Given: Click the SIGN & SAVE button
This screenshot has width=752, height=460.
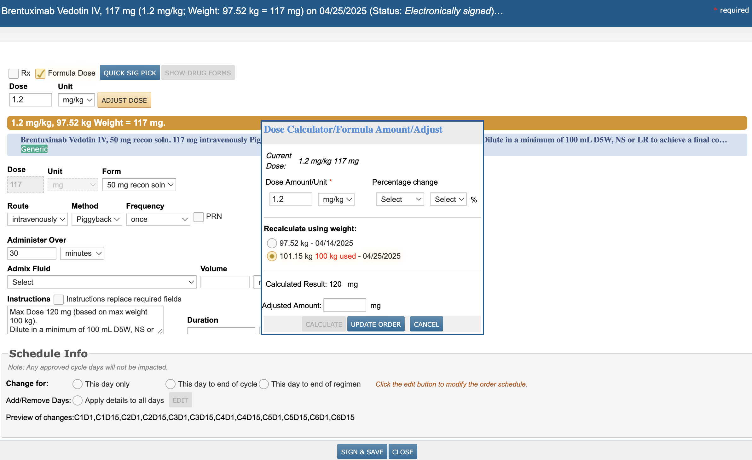Looking at the screenshot, I should tap(362, 452).
